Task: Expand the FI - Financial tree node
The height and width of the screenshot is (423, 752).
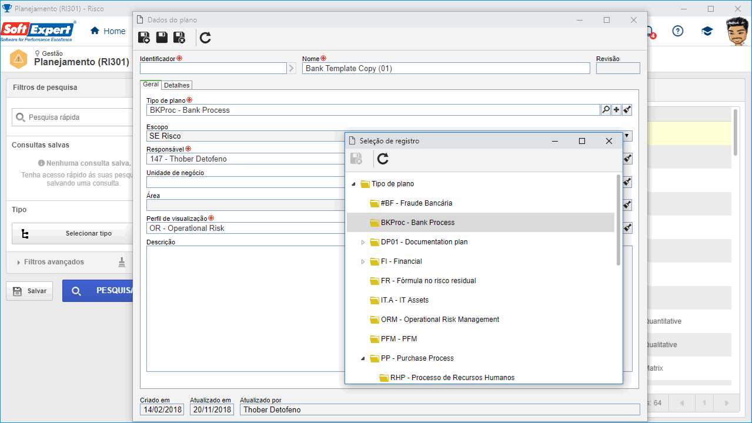Action: click(363, 261)
